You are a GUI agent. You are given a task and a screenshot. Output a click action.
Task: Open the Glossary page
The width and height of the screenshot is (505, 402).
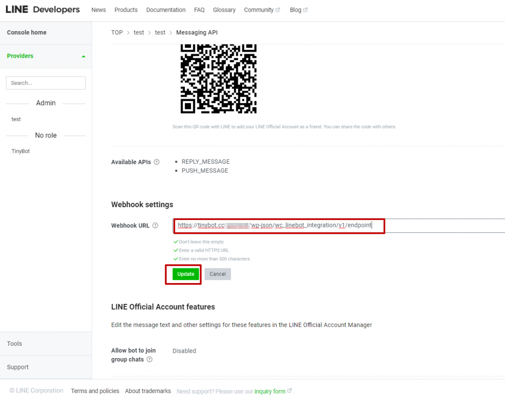224,9
